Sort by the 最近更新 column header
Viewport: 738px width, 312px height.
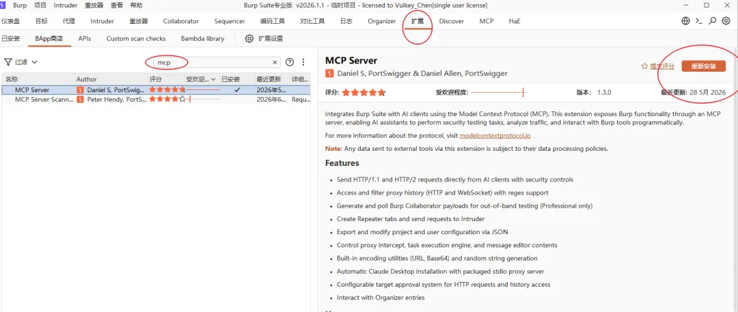coord(272,79)
